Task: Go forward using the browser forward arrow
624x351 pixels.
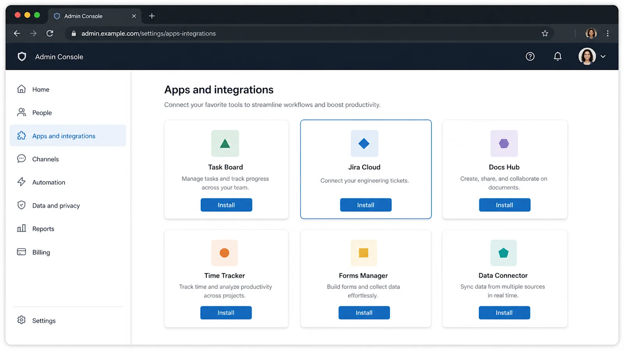Action: click(x=34, y=34)
